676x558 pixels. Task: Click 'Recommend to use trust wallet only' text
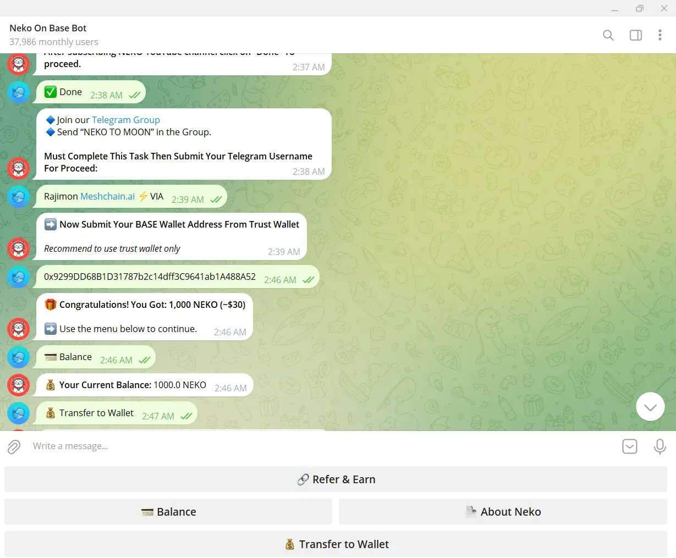coord(112,248)
